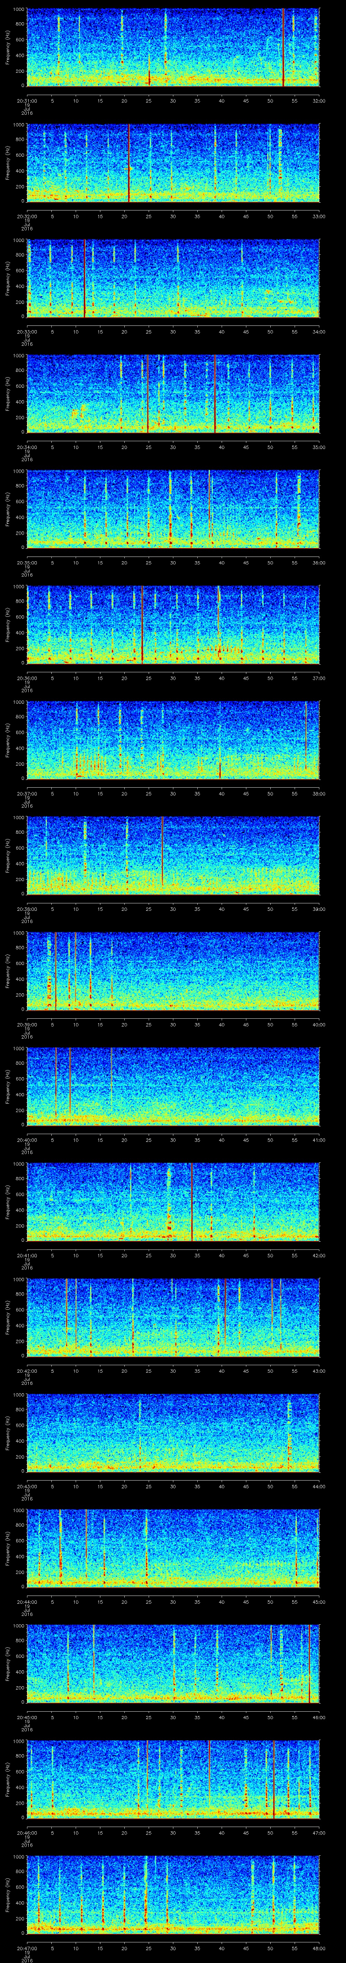Viewport: 346px width, 1963px height.
Task: Select the spectrogram starting at 20:37:00
Action: point(173,741)
